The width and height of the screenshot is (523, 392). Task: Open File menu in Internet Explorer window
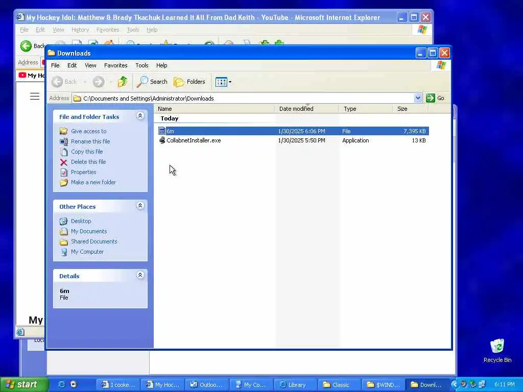coord(25,30)
